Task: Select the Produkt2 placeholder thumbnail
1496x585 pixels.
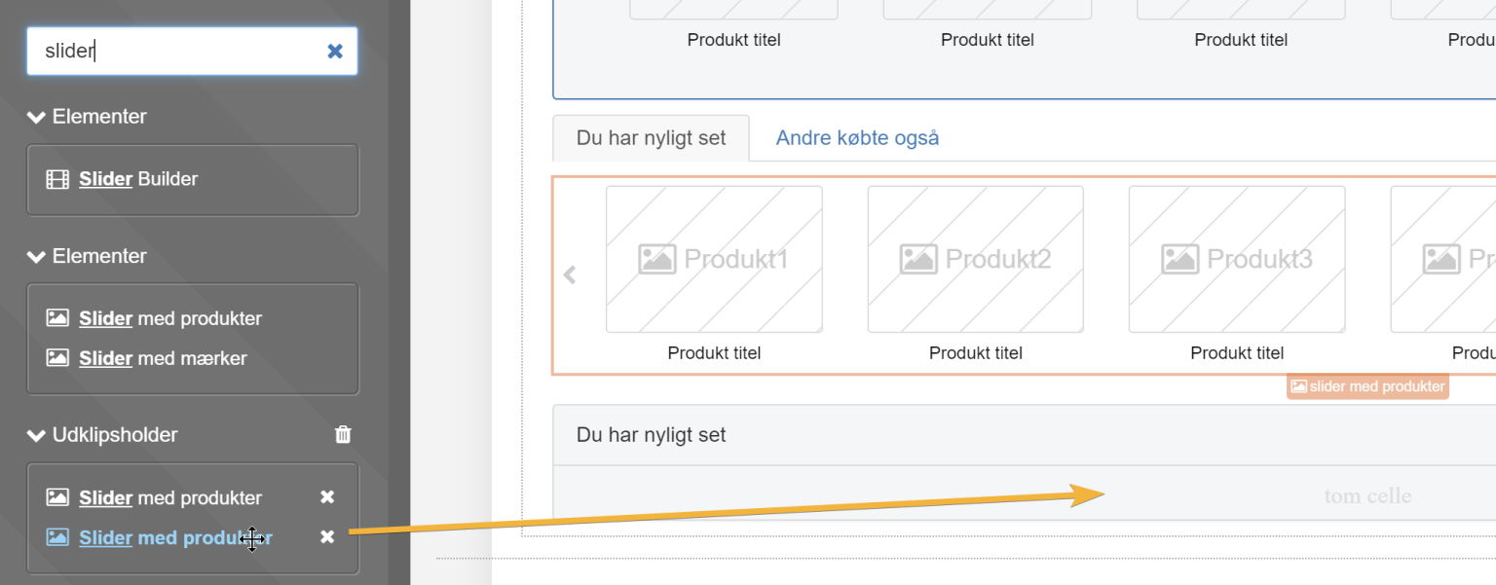Action: [x=975, y=259]
